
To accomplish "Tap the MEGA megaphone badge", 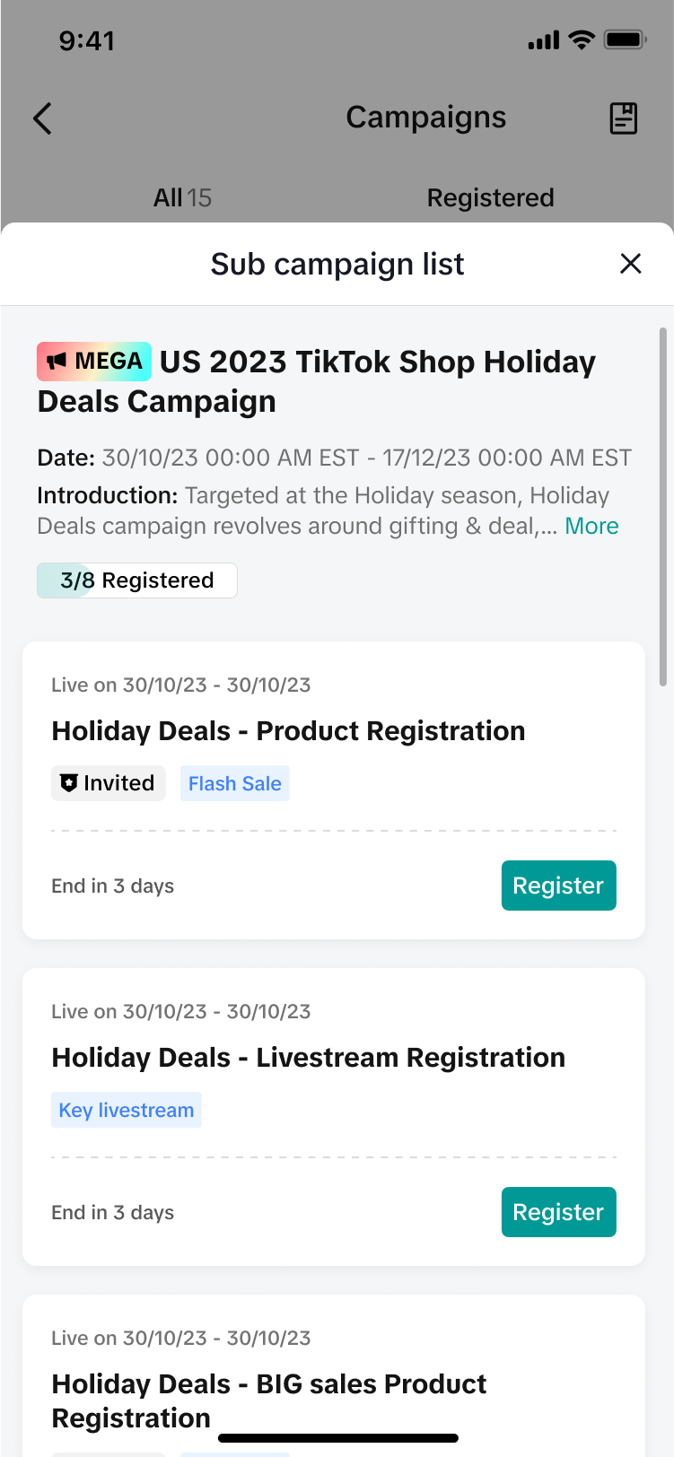I will [94, 362].
